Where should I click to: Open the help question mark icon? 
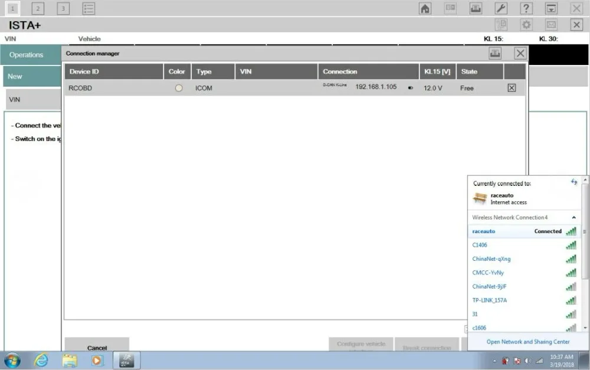526,8
